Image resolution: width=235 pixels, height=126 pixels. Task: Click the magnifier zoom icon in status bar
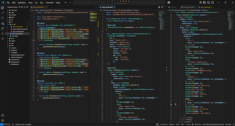pos(157,124)
